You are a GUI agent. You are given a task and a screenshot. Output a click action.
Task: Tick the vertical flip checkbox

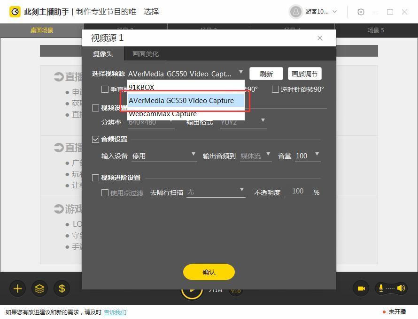pos(105,89)
